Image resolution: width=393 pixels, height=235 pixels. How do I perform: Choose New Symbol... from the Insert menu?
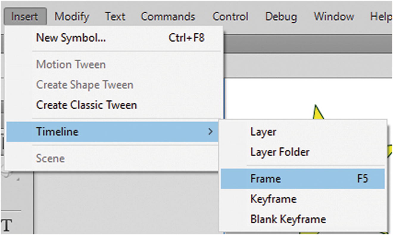point(71,38)
